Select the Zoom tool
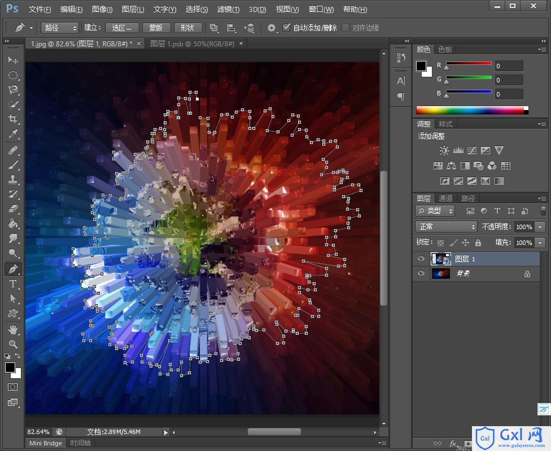 tap(12, 344)
